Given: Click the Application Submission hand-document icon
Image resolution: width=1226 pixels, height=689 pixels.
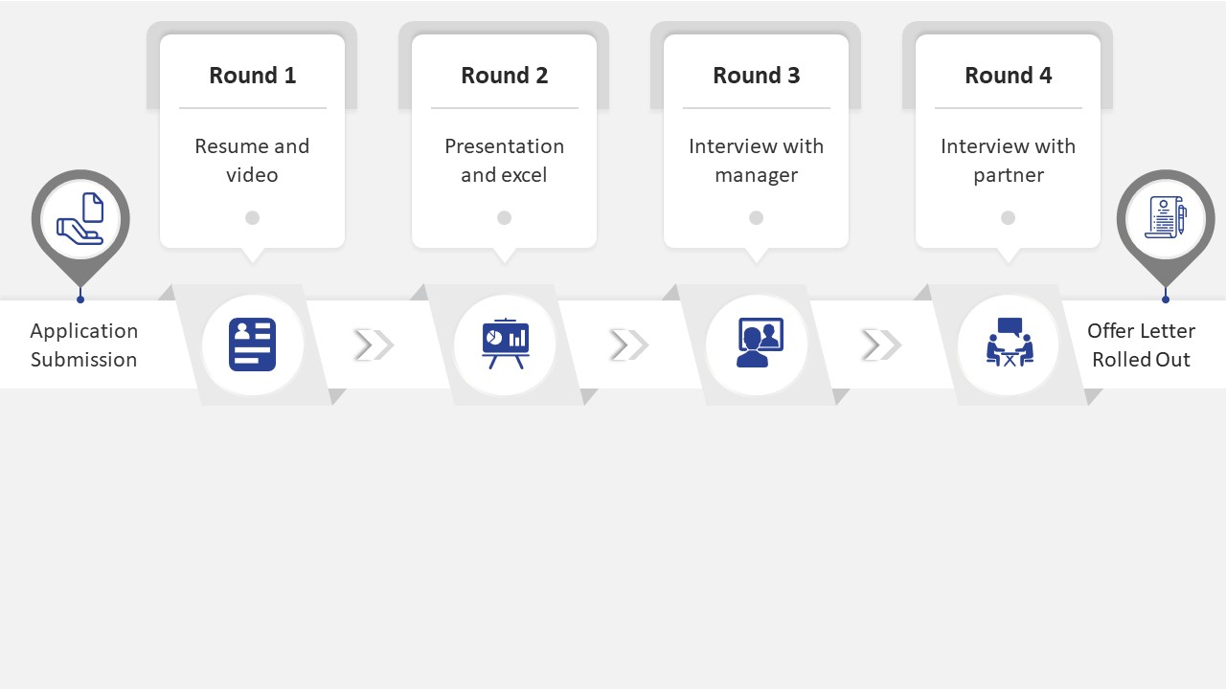Looking at the screenshot, I should [x=80, y=219].
